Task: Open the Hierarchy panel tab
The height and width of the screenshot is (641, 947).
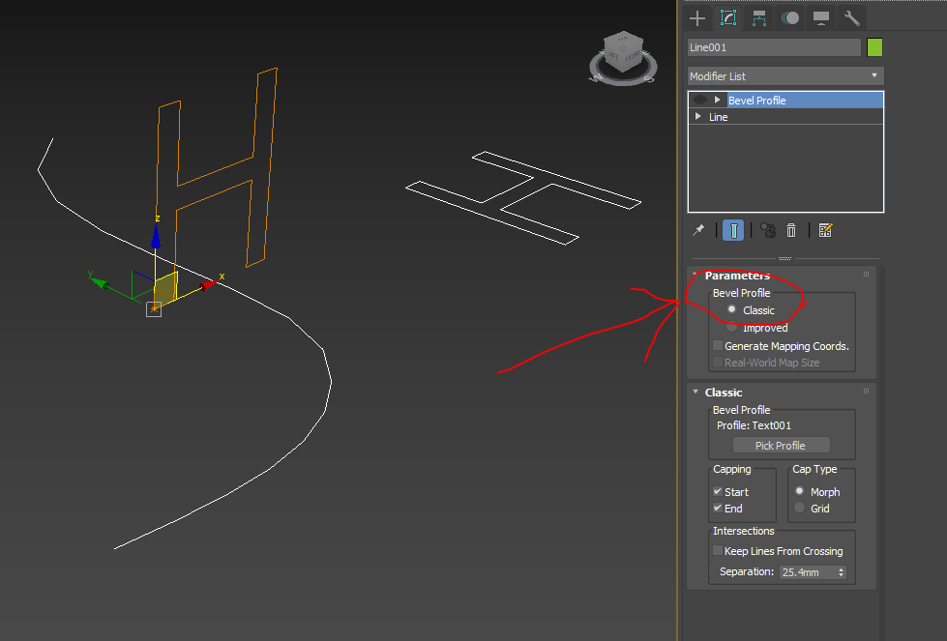Action: tap(759, 18)
